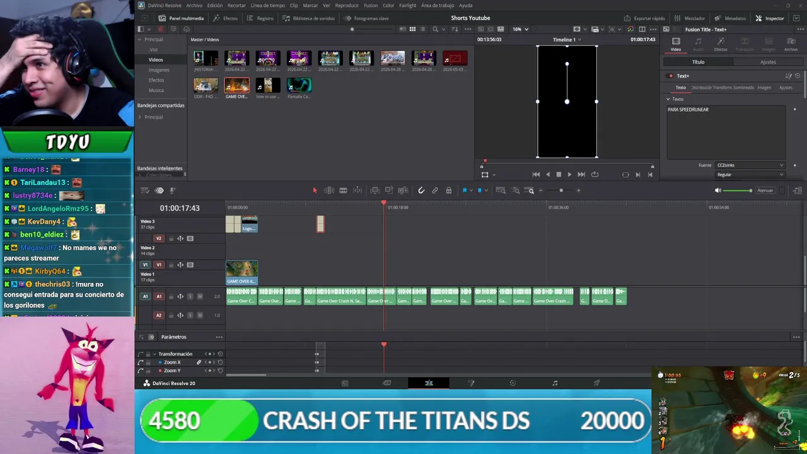Show the Registro edit index

pyautogui.click(x=260, y=18)
